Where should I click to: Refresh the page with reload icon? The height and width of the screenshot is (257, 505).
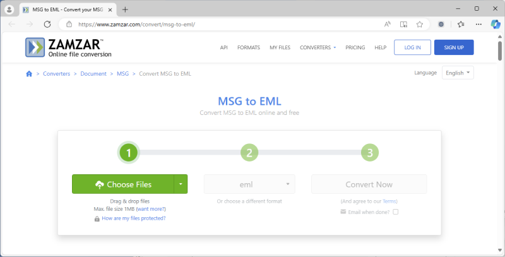pos(47,24)
